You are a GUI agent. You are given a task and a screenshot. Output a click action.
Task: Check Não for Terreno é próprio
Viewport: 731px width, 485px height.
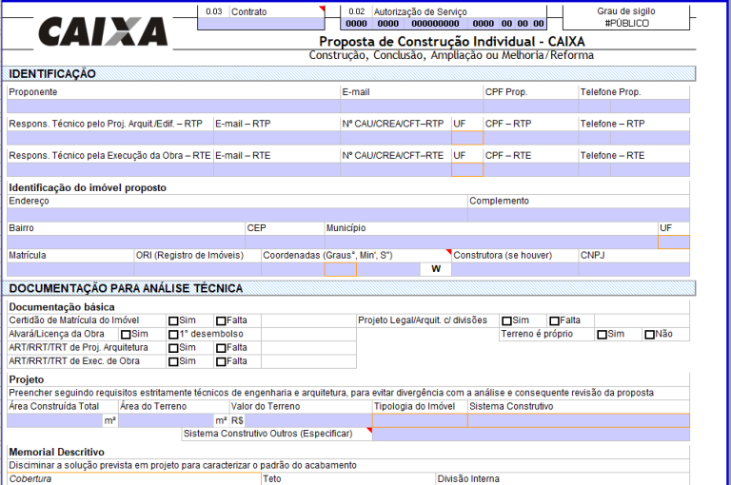[649, 335]
